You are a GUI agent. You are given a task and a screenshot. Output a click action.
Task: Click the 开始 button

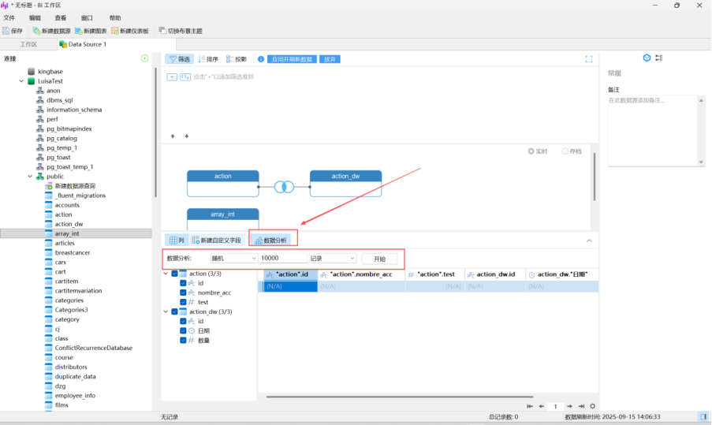[379, 259]
